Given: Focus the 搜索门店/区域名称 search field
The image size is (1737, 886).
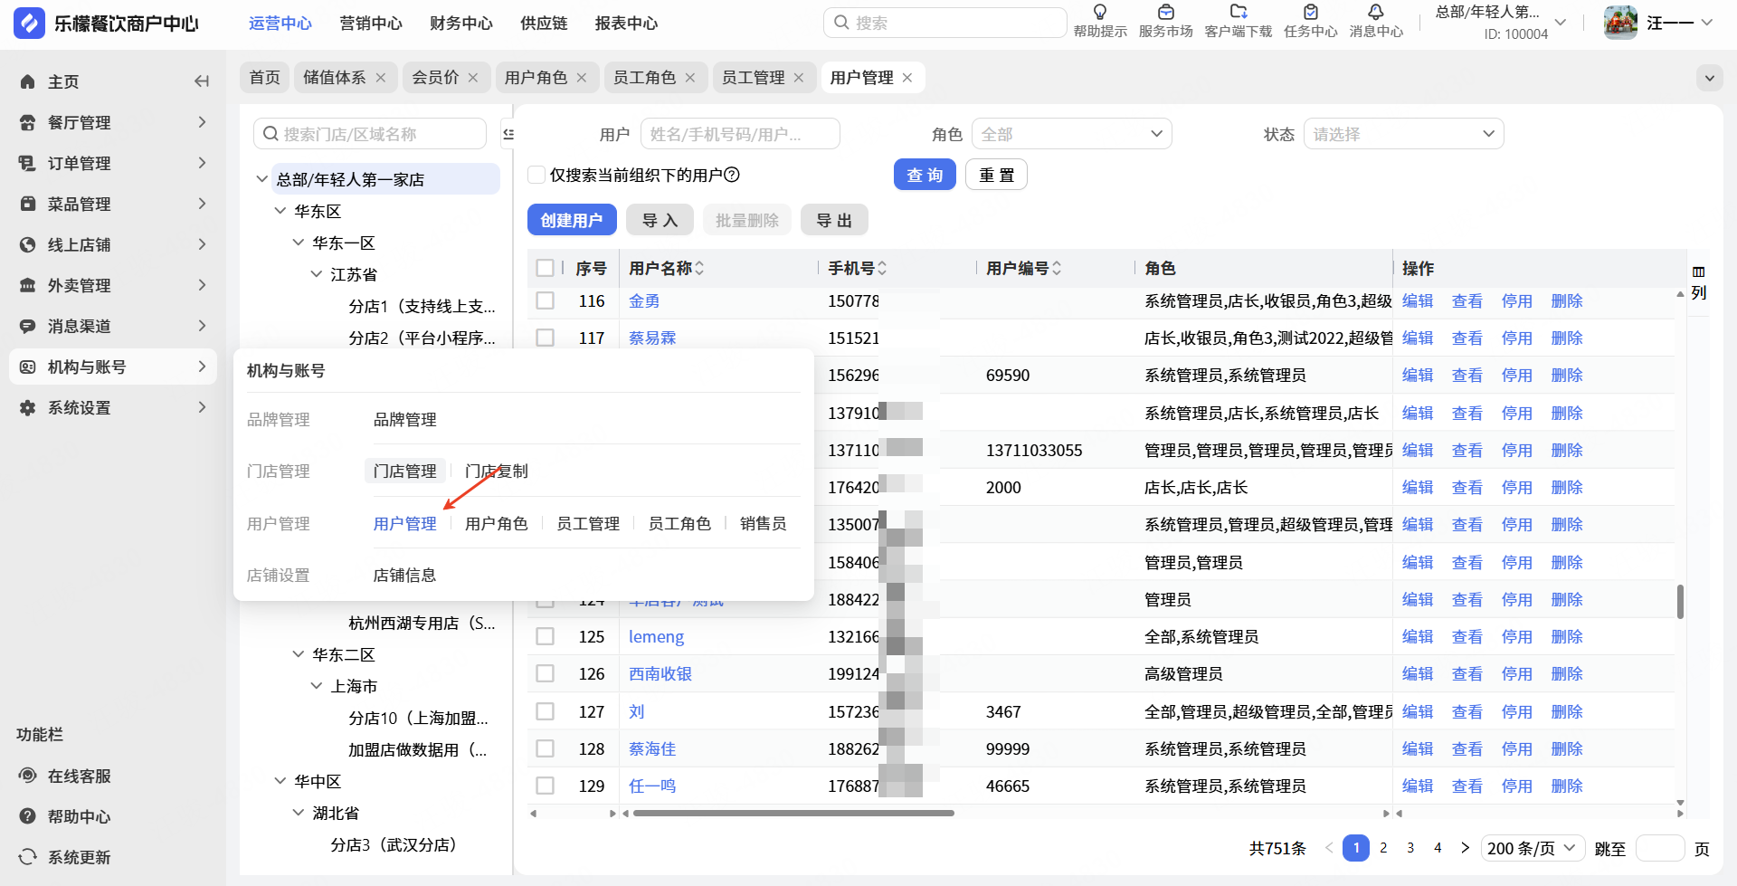Looking at the screenshot, I should tap(370, 134).
